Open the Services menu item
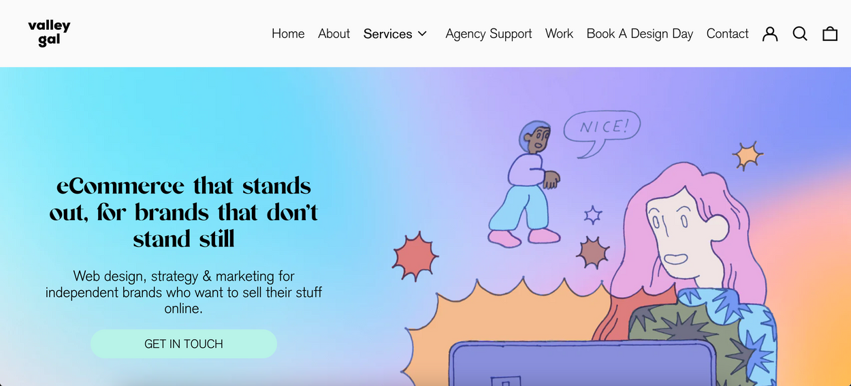The image size is (851, 386). tap(387, 33)
